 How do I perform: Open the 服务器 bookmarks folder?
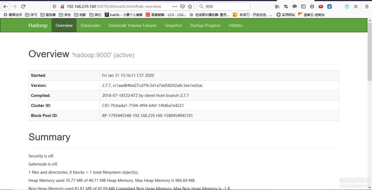[48, 15]
